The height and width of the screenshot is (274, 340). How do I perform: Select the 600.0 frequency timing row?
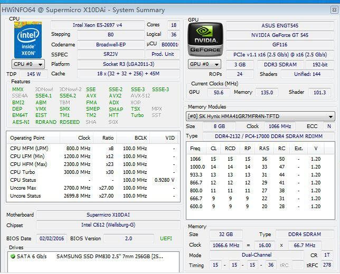coord(260,206)
